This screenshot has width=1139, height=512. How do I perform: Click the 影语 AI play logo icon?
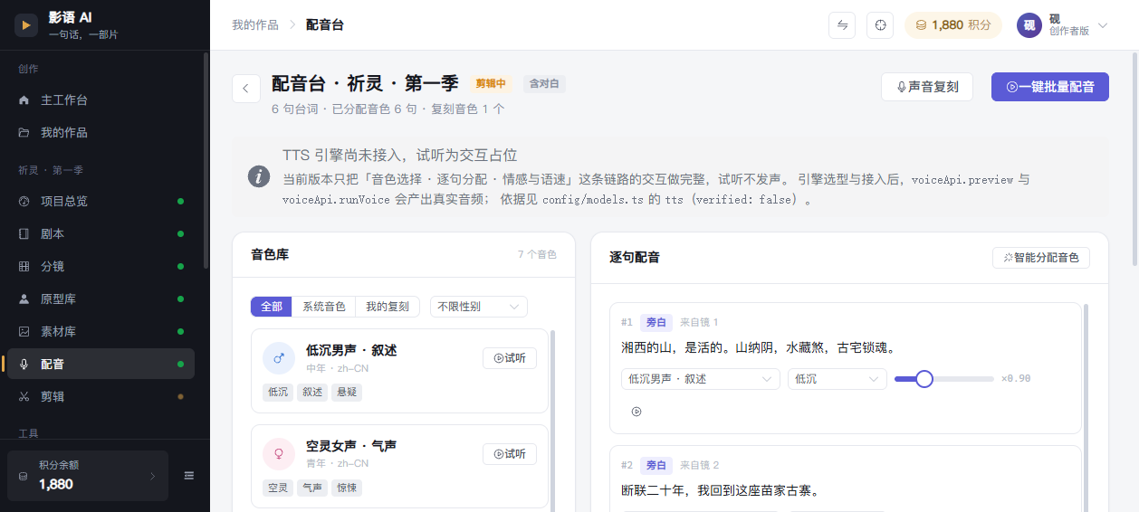[x=26, y=25]
